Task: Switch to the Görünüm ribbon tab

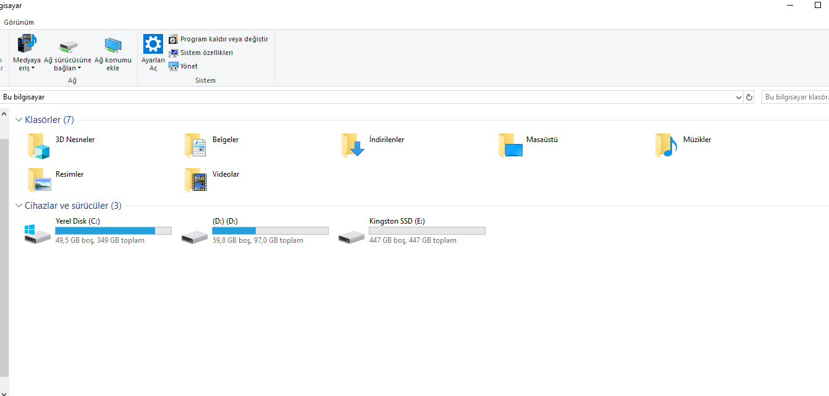Action: tap(19, 22)
